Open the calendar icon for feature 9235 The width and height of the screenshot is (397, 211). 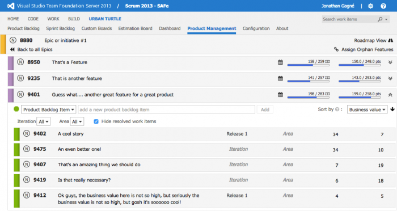(x=280, y=78)
